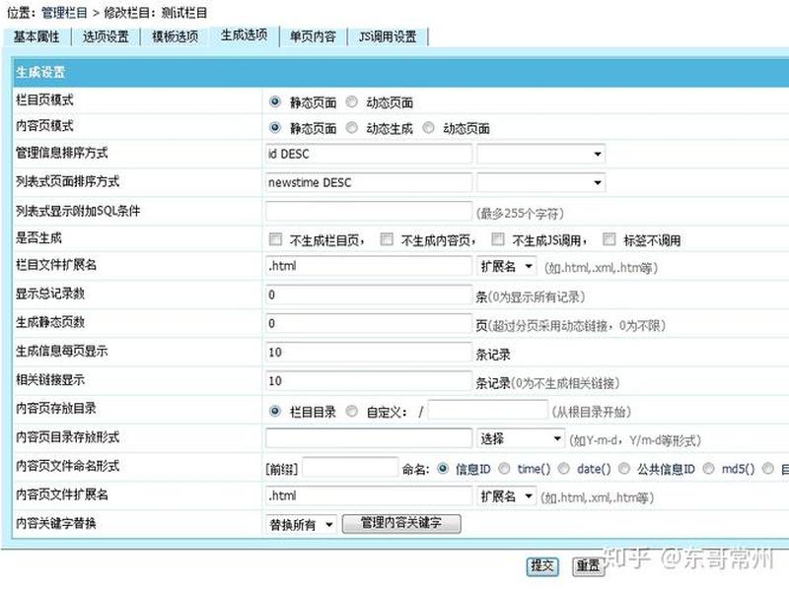
Task: Select 动态页面 for 栏目页模式
Action: point(352,102)
